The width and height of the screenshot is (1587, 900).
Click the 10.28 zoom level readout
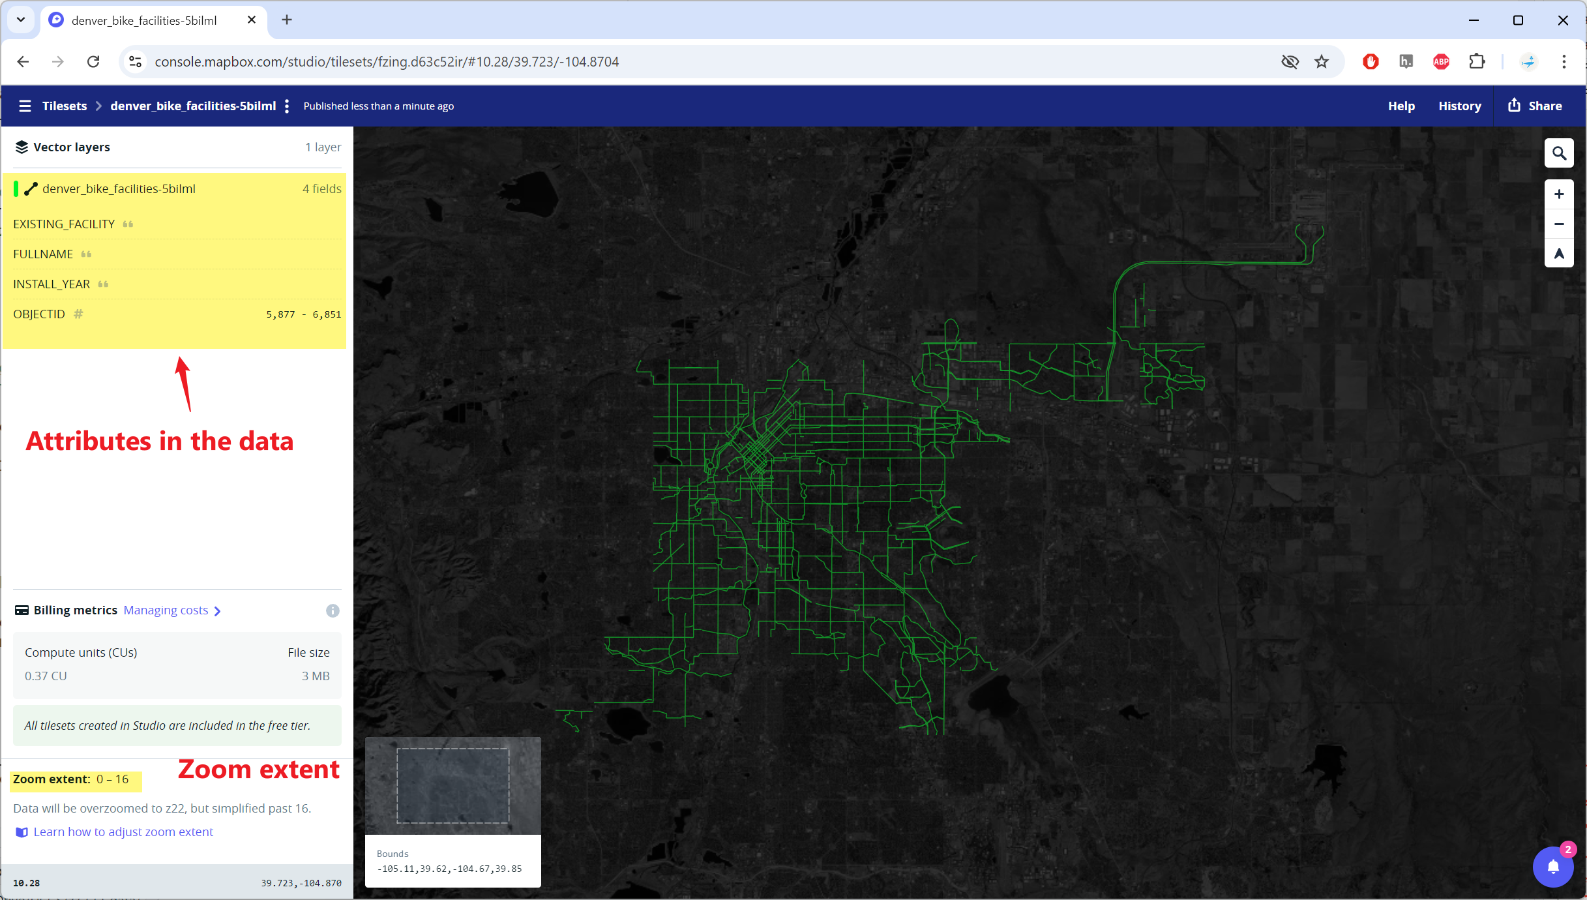pos(26,883)
